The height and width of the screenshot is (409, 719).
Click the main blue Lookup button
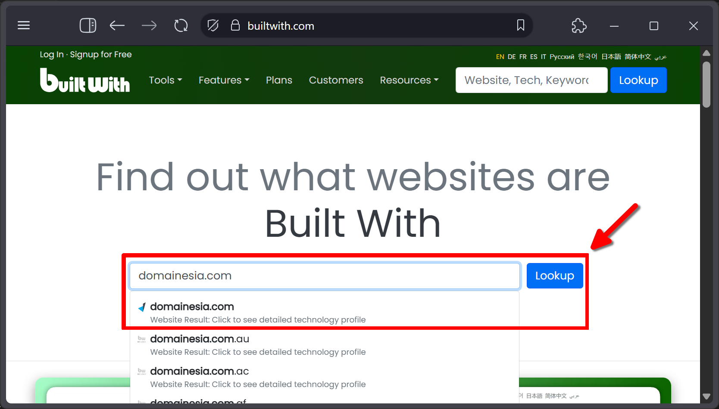(x=555, y=276)
